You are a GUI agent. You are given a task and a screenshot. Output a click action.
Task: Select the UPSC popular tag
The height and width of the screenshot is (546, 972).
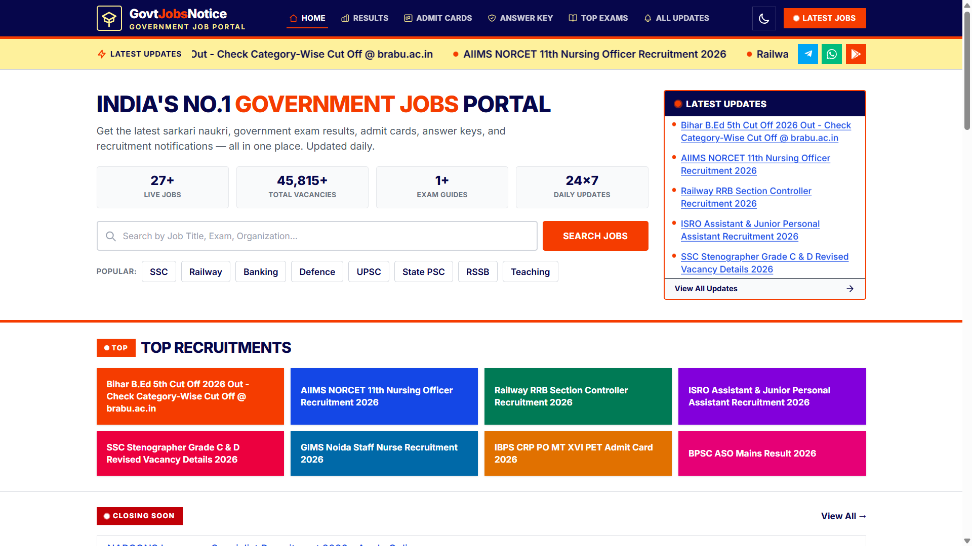click(369, 272)
